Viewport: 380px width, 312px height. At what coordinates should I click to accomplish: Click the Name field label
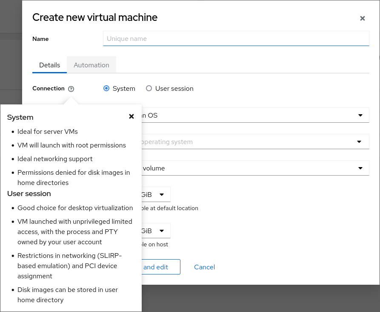pos(40,39)
